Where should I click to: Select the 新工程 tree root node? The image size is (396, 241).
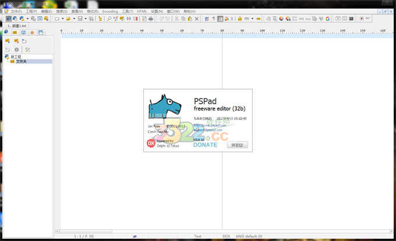(x=16, y=57)
